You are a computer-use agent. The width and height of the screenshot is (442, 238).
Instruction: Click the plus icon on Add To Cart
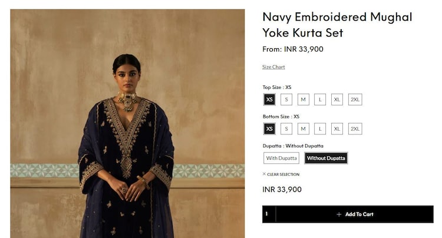pos(339,214)
